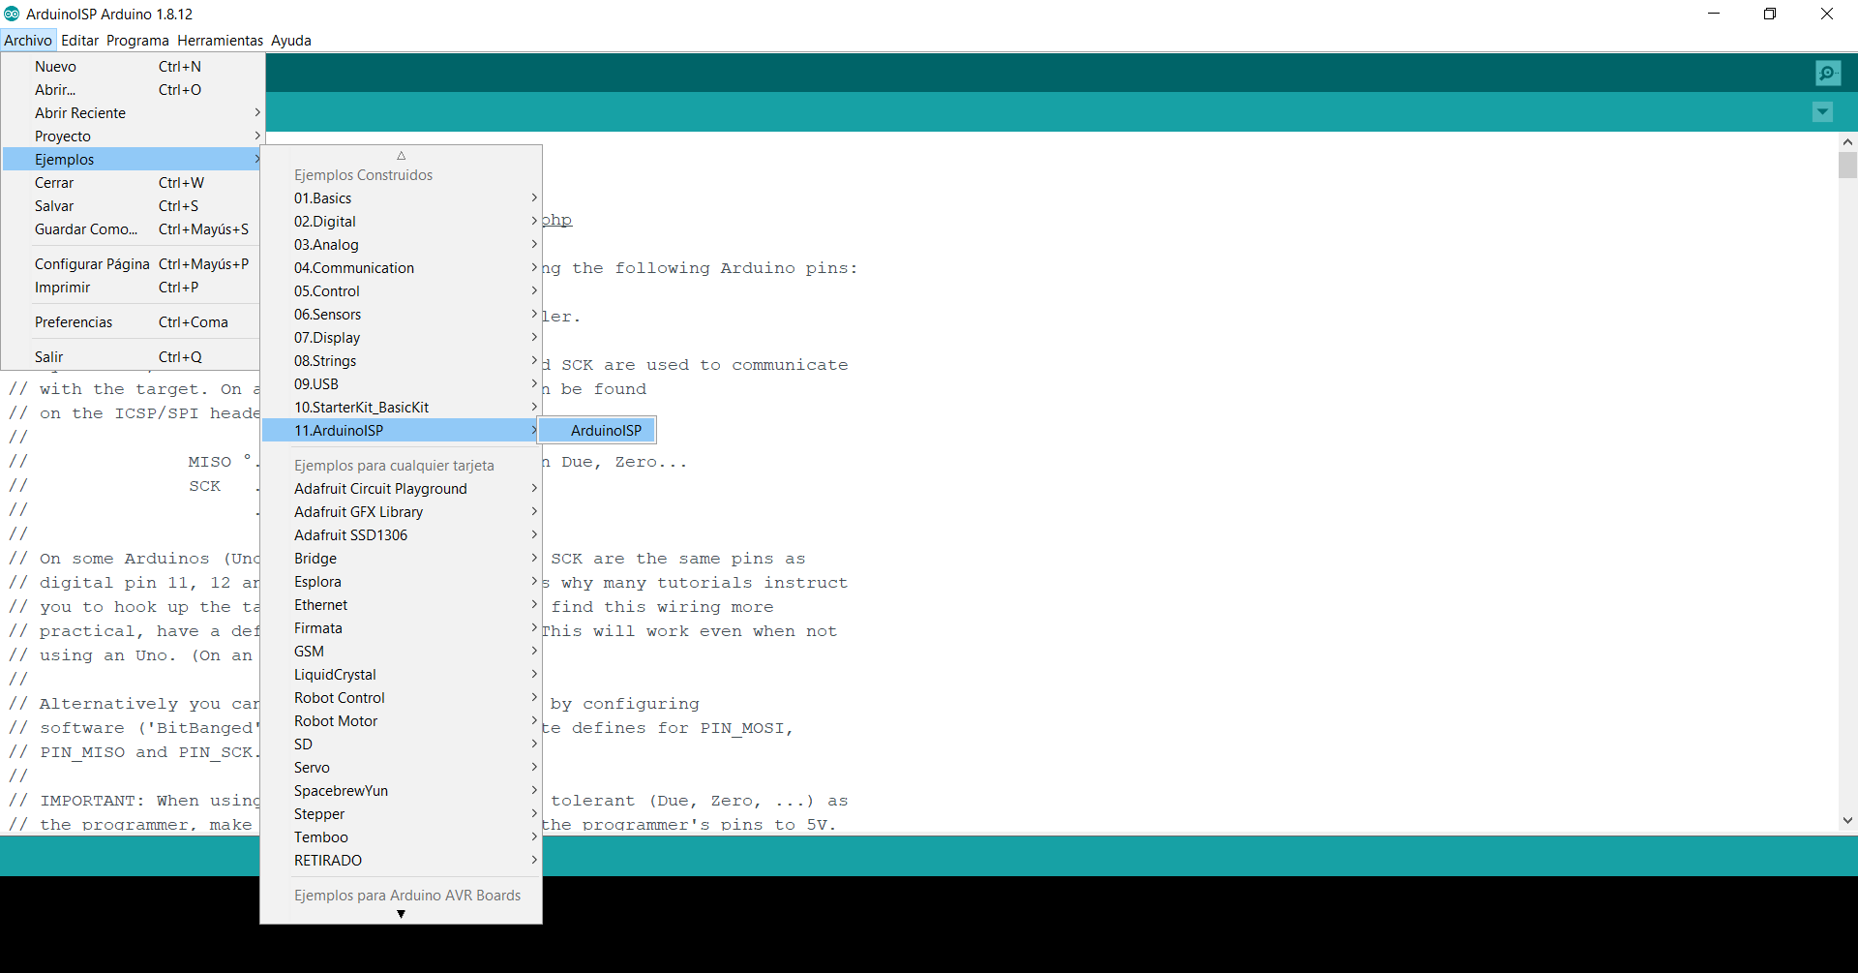The height and width of the screenshot is (973, 1858).
Task: Show Temboo library examples
Action: click(x=401, y=837)
